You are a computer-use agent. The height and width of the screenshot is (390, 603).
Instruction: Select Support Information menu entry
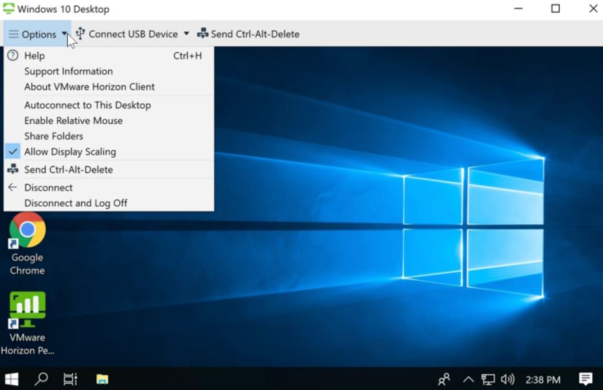pos(109,71)
